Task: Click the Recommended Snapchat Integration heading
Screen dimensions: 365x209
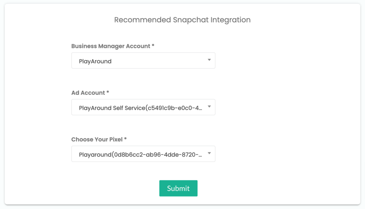Action: coord(182,20)
